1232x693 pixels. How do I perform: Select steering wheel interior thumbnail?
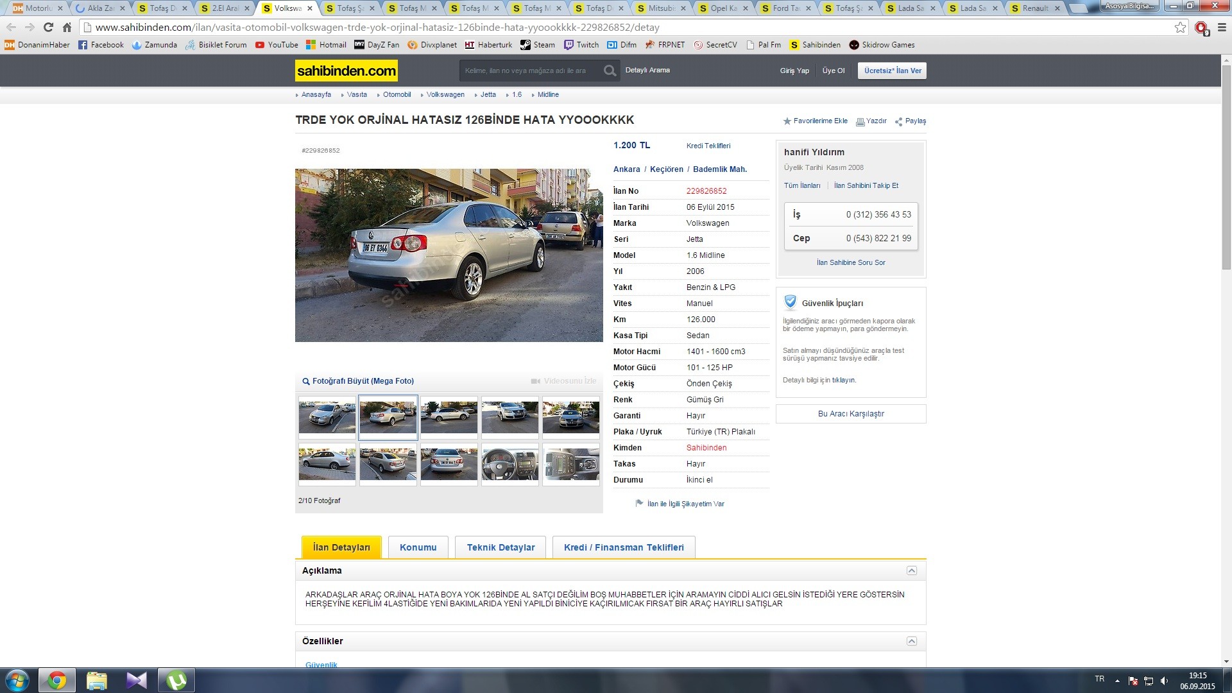pos(510,464)
